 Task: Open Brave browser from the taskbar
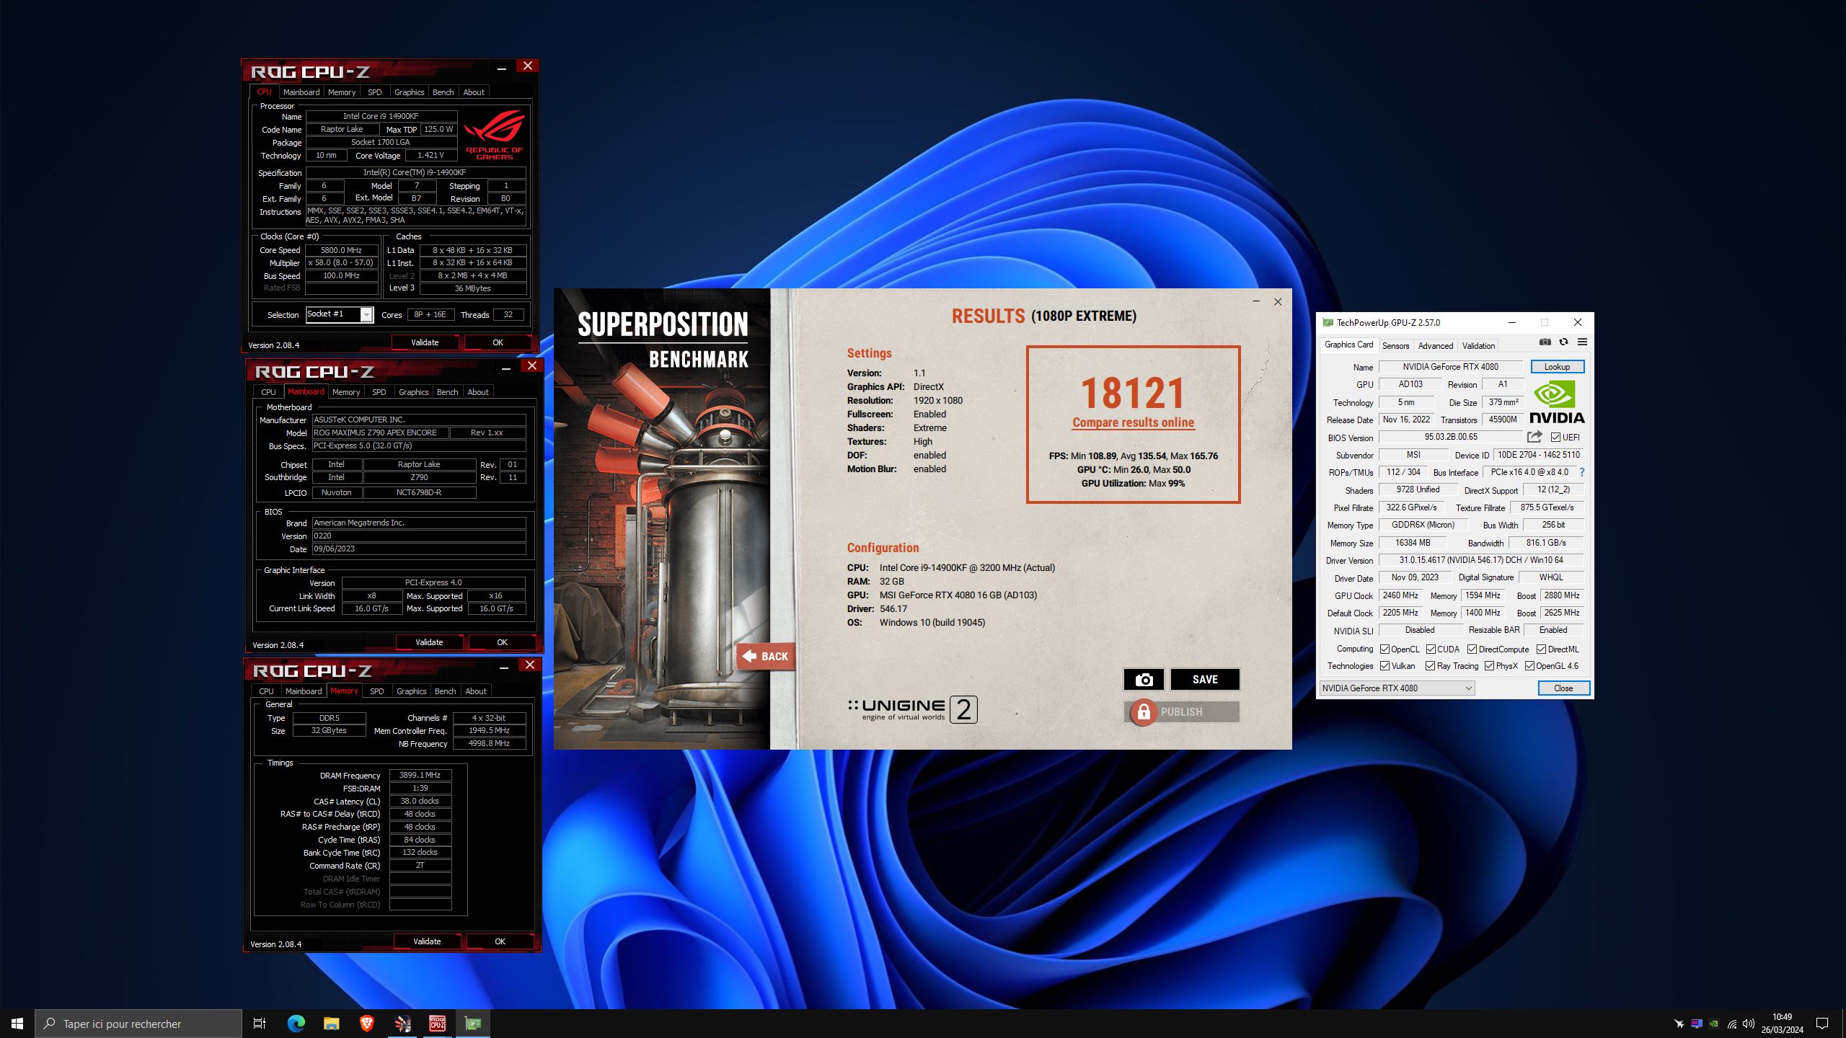point(366,1024)
